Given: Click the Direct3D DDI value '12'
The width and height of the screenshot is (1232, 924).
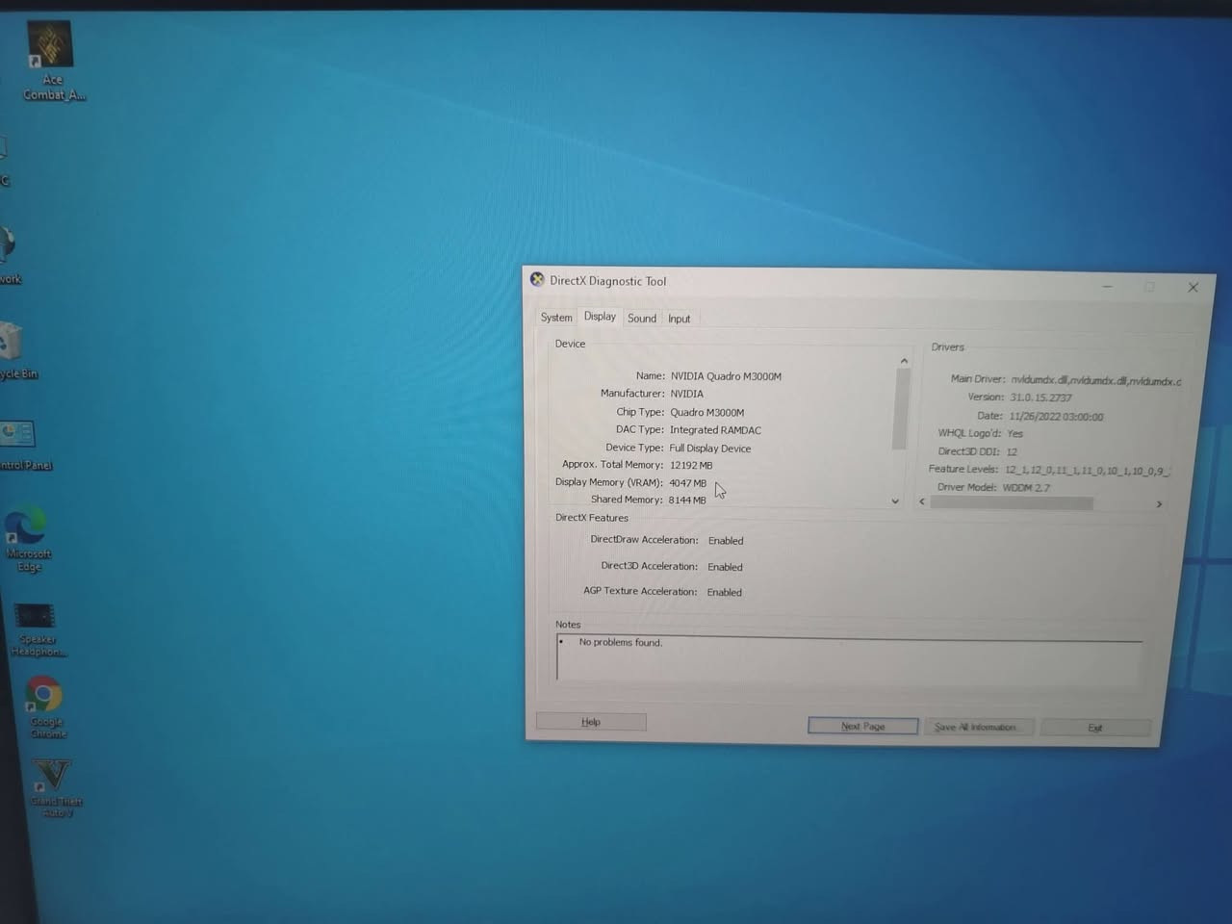Looking at the screenshot, I should coord(1012,451).
